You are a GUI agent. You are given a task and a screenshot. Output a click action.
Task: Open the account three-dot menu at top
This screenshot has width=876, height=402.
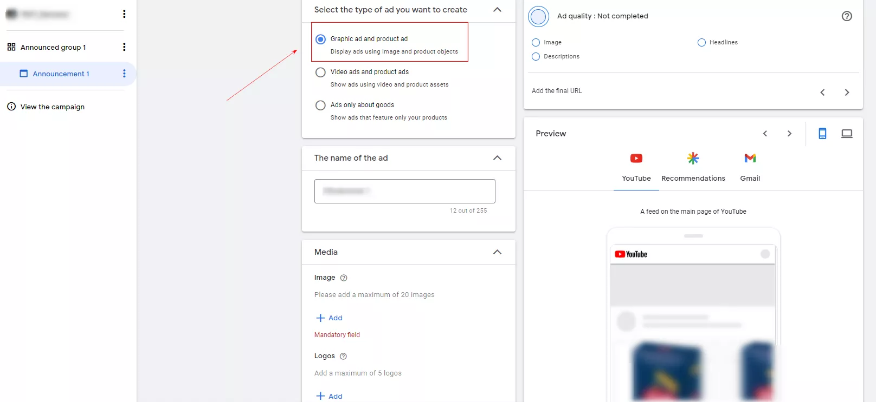[124, 14]
